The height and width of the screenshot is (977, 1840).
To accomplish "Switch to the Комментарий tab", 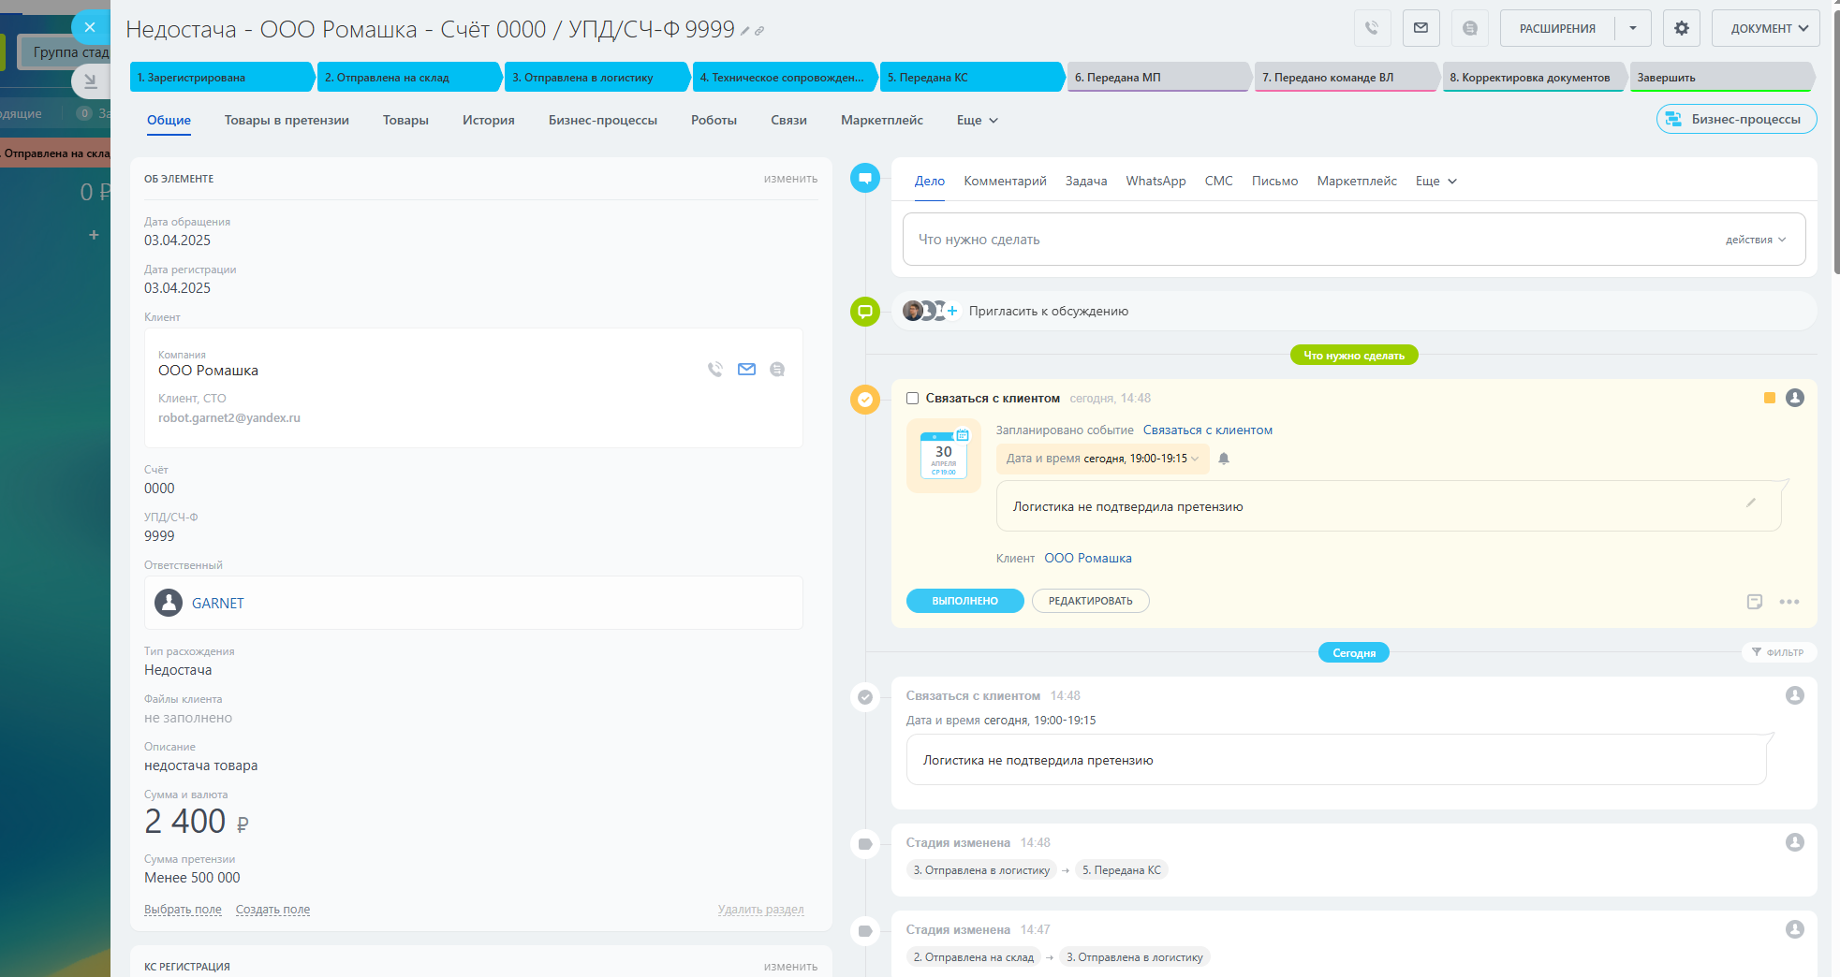I will pyautogui.click(x=1005, y=181).
